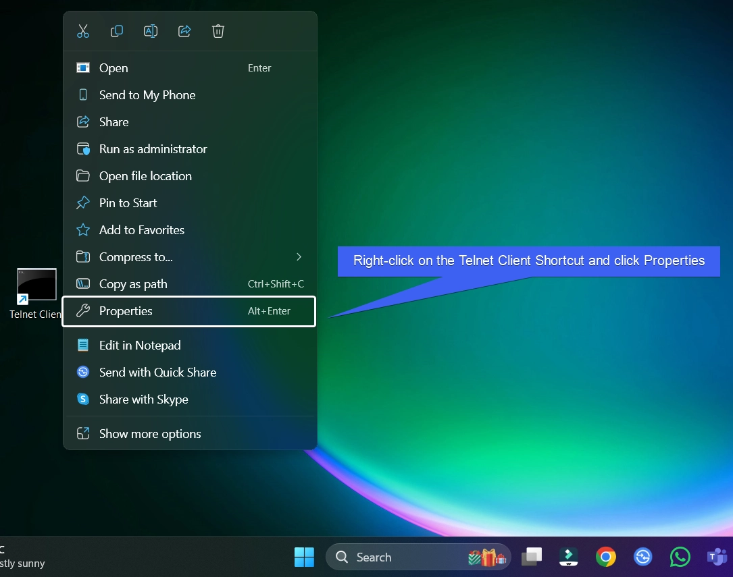Expand the Compress to submenu arrow
Image resolution: width=733 pixels, height=577 pixels.
(x=299, y=257)
